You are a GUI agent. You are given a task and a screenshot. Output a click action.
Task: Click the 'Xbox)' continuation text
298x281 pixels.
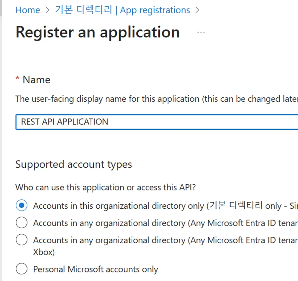pyautogui.click(x=44, y=252)
